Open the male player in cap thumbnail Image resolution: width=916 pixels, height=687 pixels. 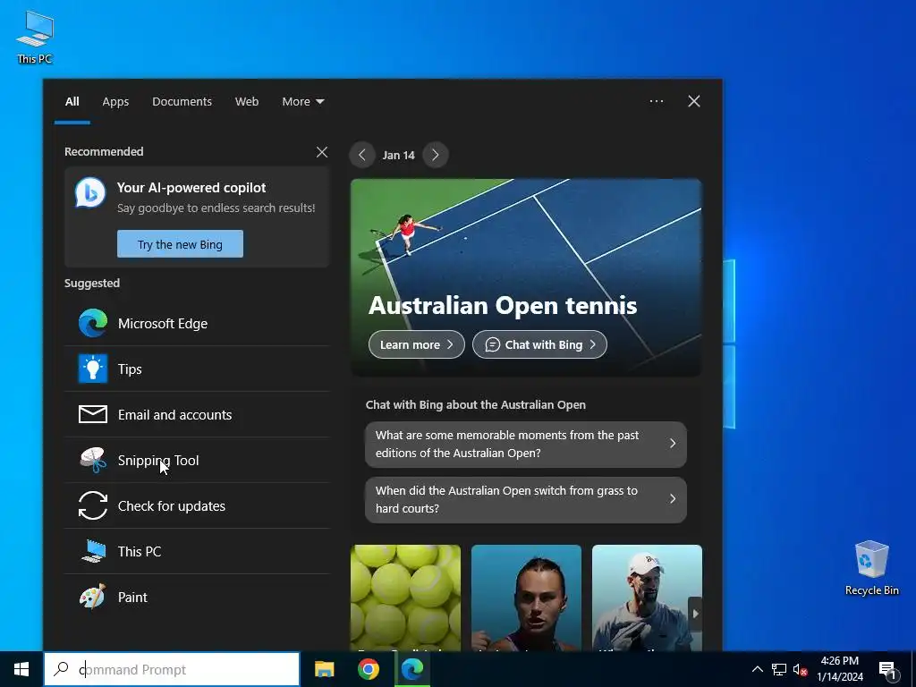(647, 598)
